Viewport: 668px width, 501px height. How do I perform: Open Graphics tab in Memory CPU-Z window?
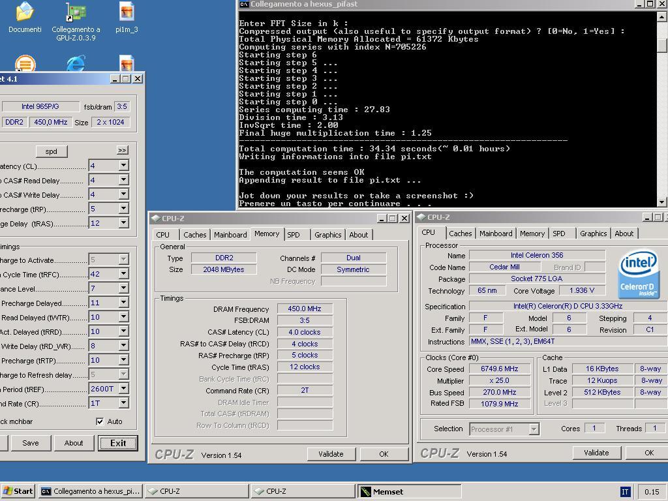pos(327,235)
